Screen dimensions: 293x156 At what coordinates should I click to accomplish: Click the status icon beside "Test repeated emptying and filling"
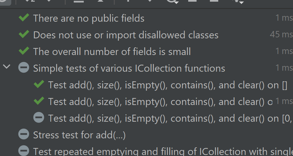pyautogui.click(x=24, y=151)
